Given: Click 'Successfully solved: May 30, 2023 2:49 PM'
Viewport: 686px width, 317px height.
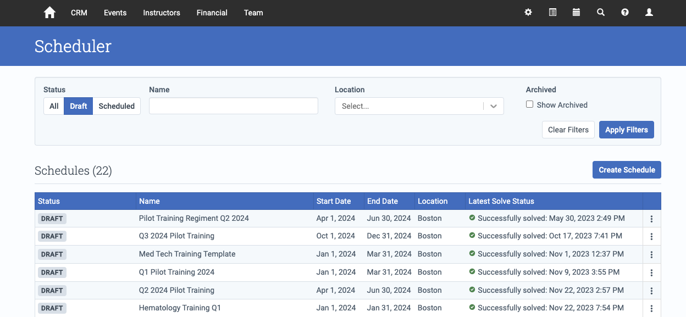Looking at the screenshot, I should (x=551, y=218).
